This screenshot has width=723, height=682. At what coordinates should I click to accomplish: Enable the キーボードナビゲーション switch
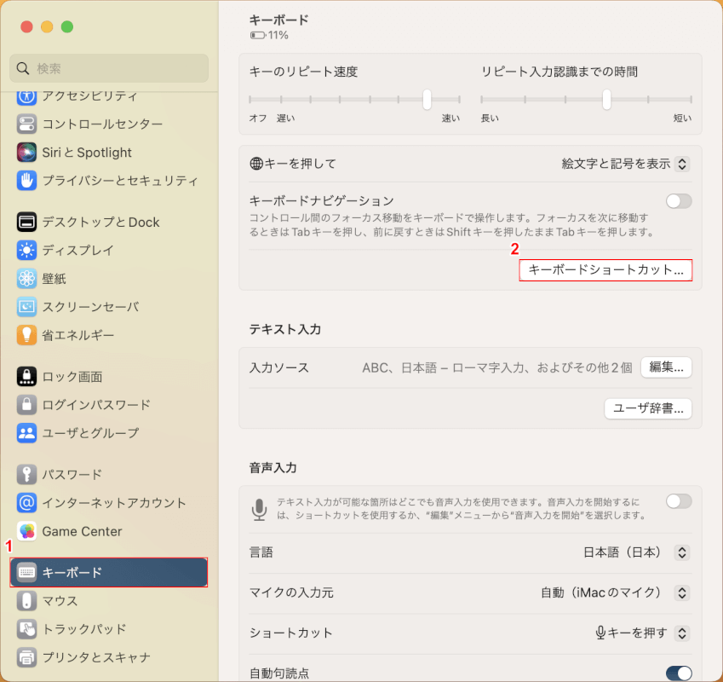pos(679,201)
